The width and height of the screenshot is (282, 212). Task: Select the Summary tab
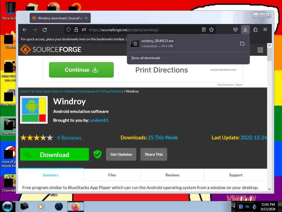click(51, 175)
